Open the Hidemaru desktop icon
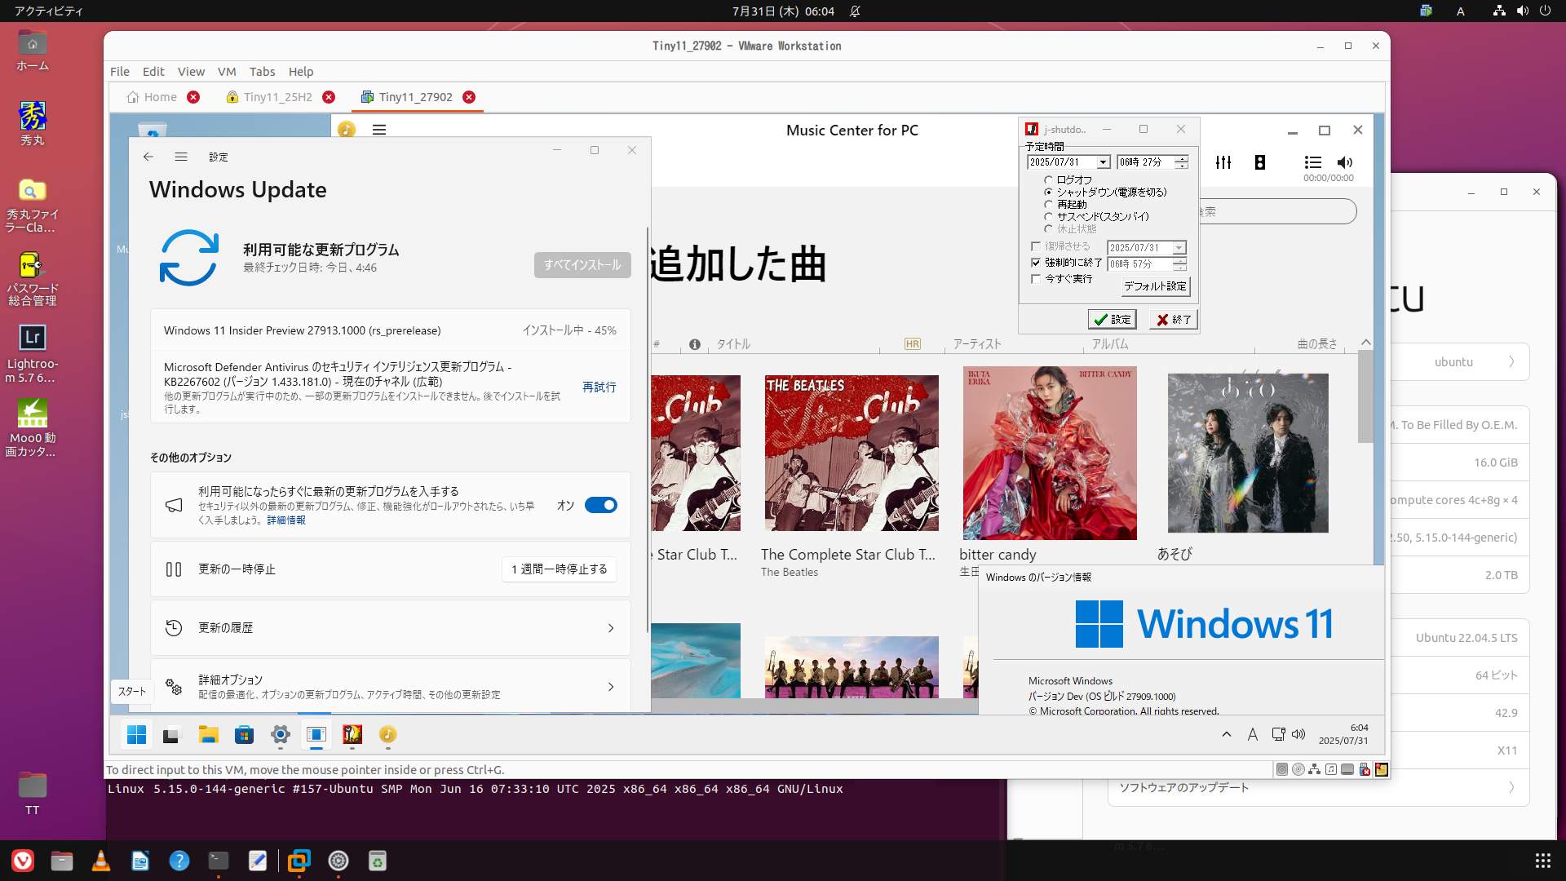1566x881 pixels. pos(33,123)
